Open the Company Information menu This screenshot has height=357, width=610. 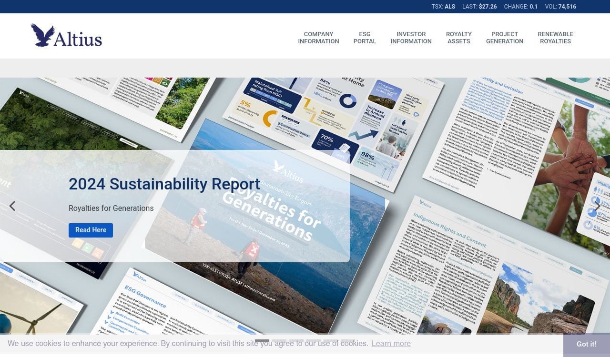coord(318,38)
